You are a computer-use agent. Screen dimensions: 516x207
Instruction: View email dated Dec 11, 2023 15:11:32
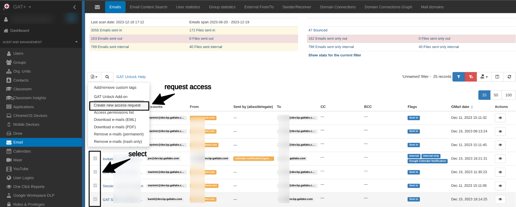[500, 118]
